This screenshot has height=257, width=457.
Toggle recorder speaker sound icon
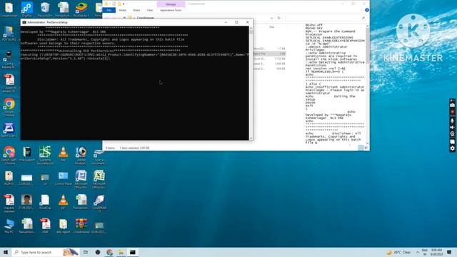pyautogui.click(x=452, y=127)
